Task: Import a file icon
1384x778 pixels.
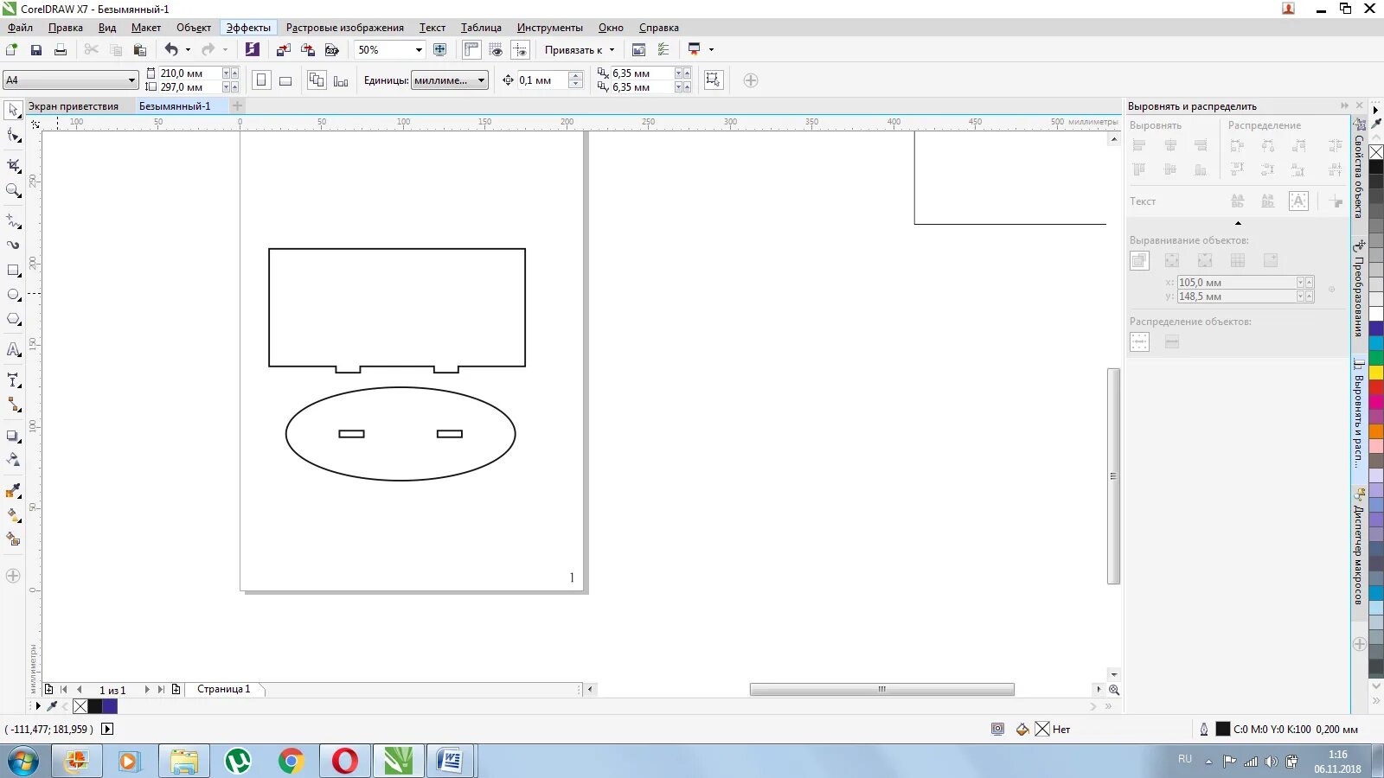Action: click(283, 50)
